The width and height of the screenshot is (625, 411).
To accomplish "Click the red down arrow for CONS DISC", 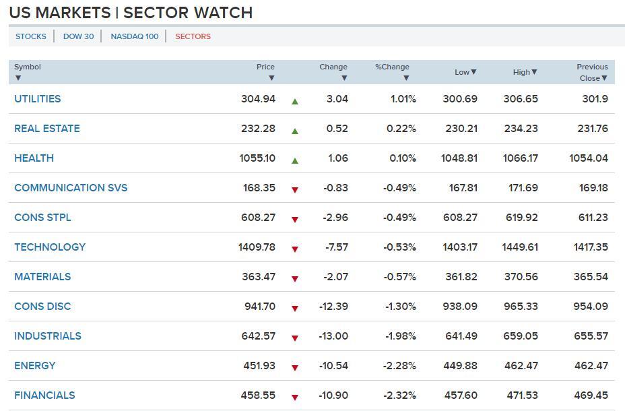I will pyautogui.click(x=294, y=309).
